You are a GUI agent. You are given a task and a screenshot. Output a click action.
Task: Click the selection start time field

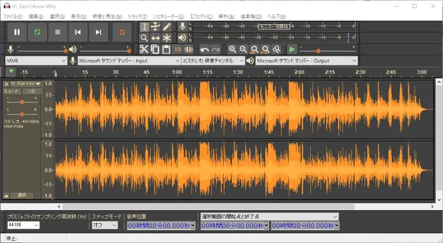[x=235, y=226]
